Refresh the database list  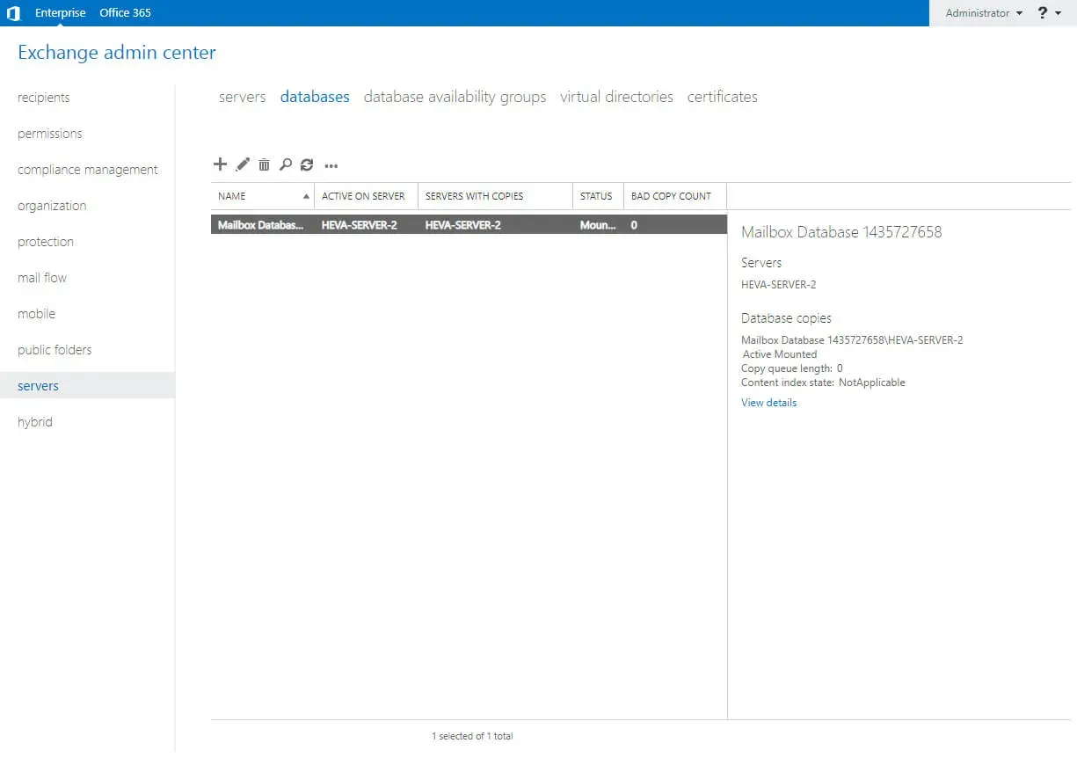pyautogui.click(x=307, y=164)
